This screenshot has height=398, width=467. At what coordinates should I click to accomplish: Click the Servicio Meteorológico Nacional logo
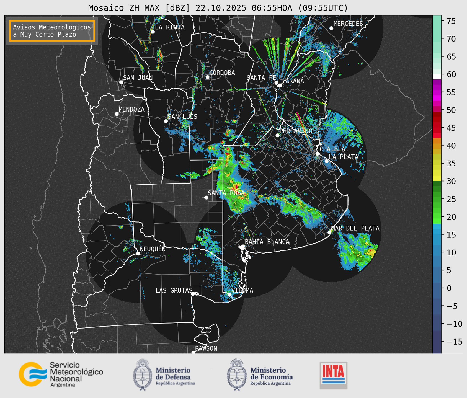(x=61, y=374)
